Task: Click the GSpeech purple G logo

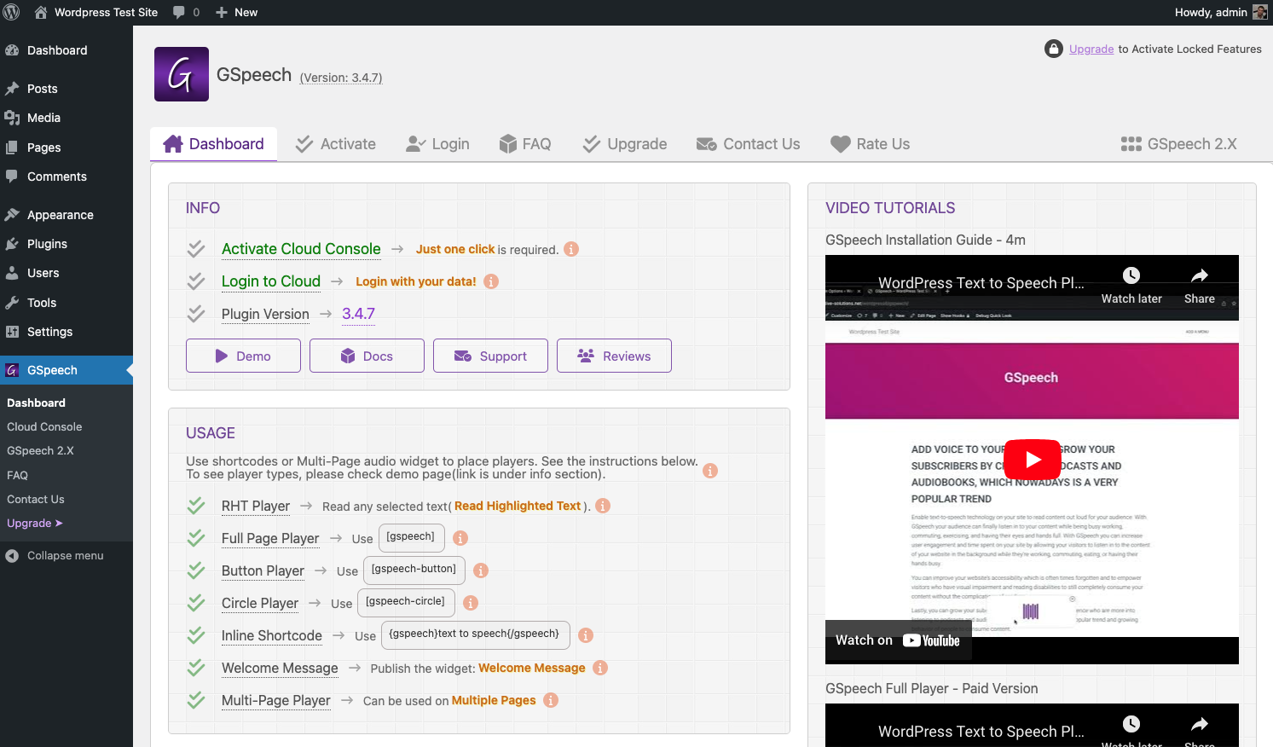Action: click(182, 74)
